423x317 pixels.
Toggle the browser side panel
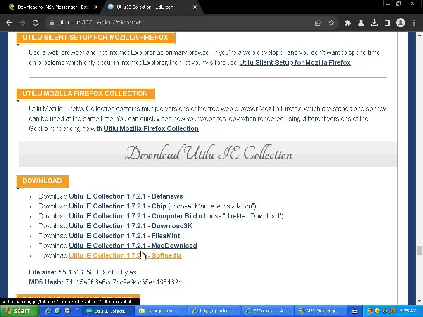click(x=387, y=23)
